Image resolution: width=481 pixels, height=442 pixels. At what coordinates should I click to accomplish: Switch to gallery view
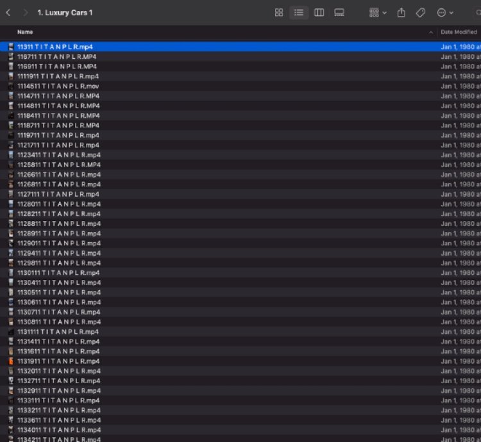coord(339,13)
